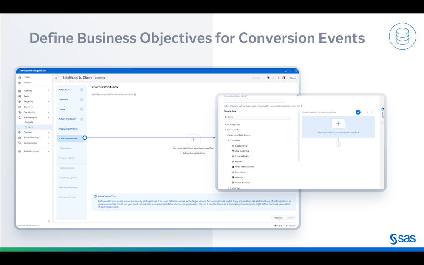Click the user profile icon in the blue header
Image resolution: width=424 pixels, height=265 pixels.
296,71
